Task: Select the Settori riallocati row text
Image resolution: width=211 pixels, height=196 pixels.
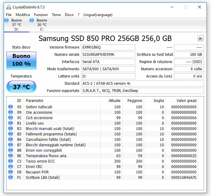Action: click(x=39, y=107)
